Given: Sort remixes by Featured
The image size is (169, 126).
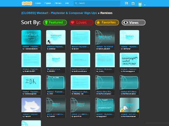Looking at the screenshot, I should tap(55, 22).
